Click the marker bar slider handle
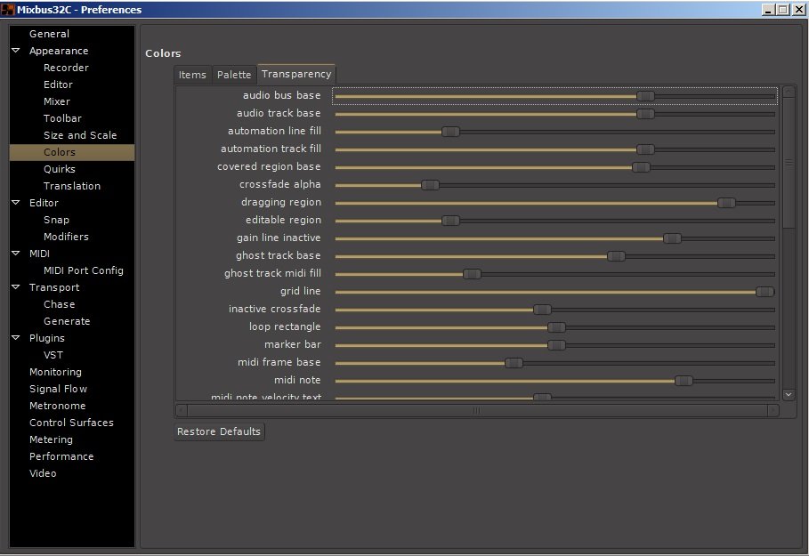This screenshot has height=556, width=809. point(556,345)
